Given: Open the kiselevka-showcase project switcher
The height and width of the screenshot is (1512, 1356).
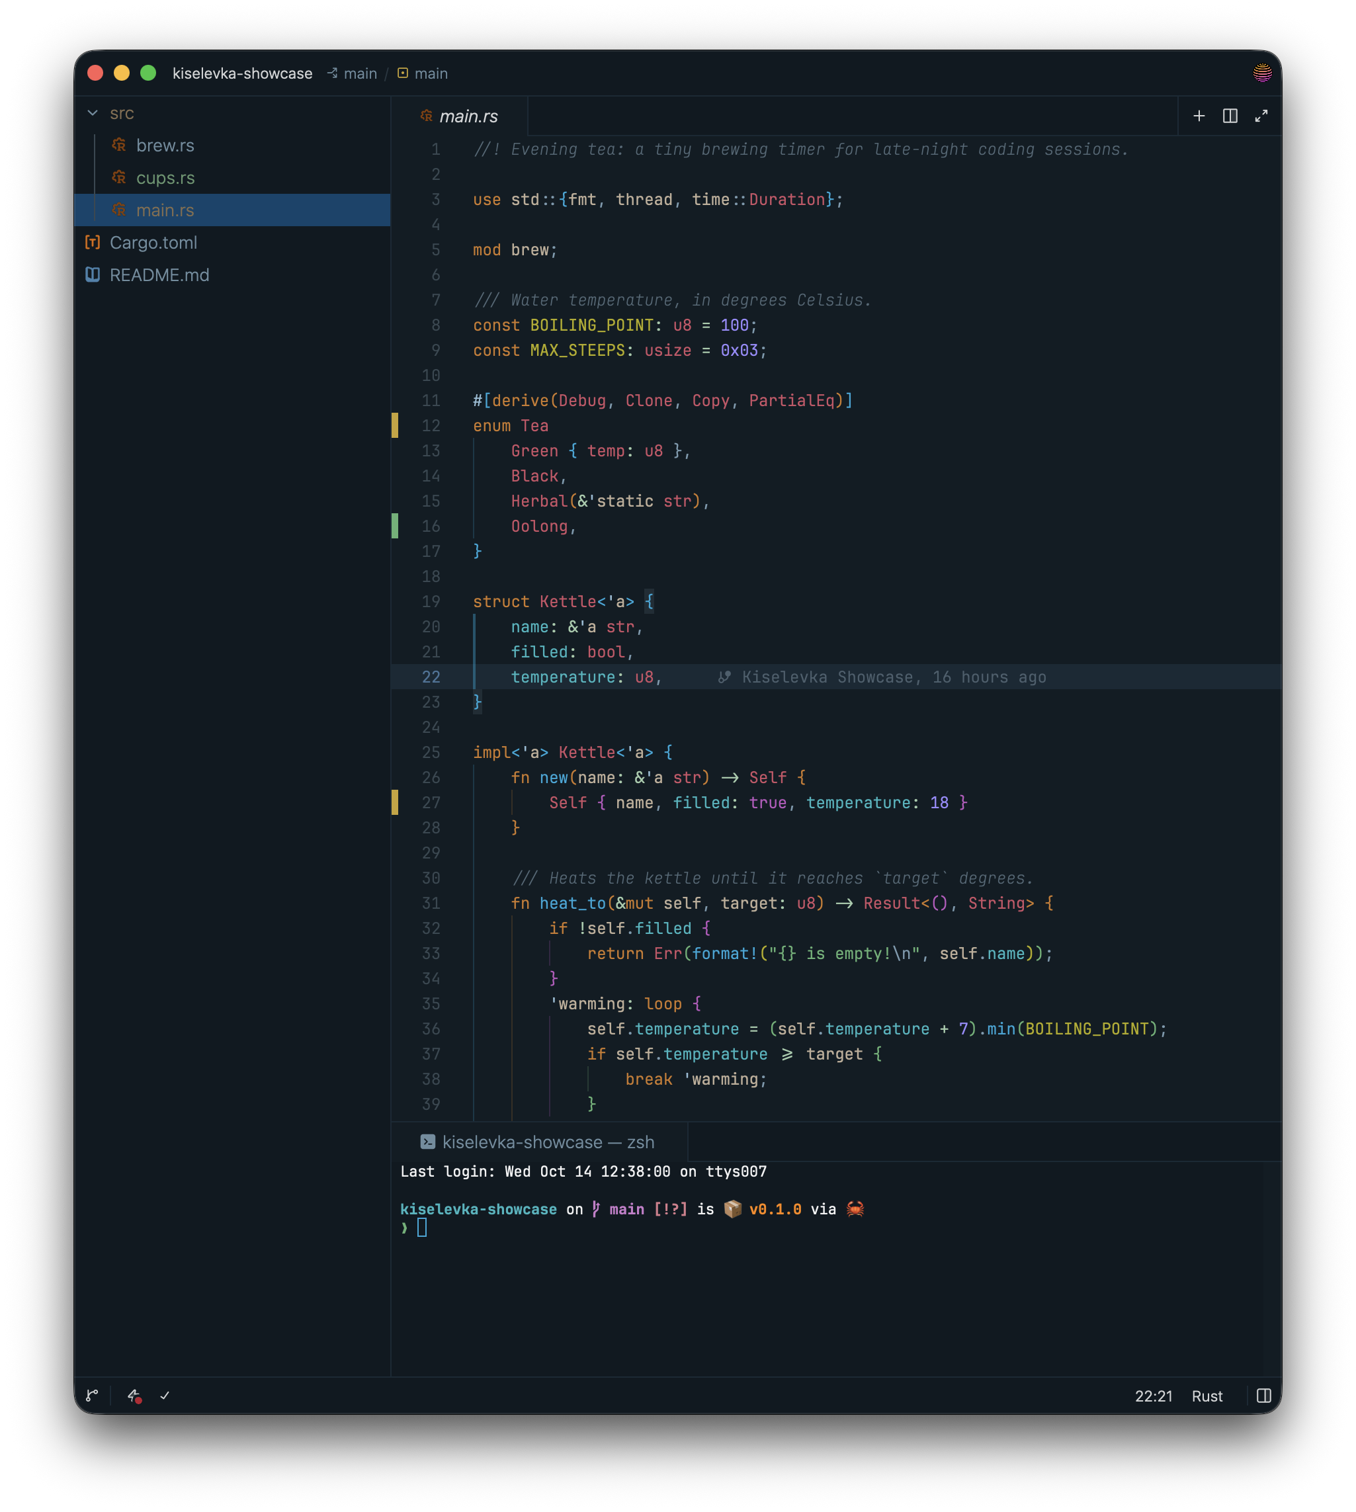Looking at the screenshot, I should pos(242,73).
